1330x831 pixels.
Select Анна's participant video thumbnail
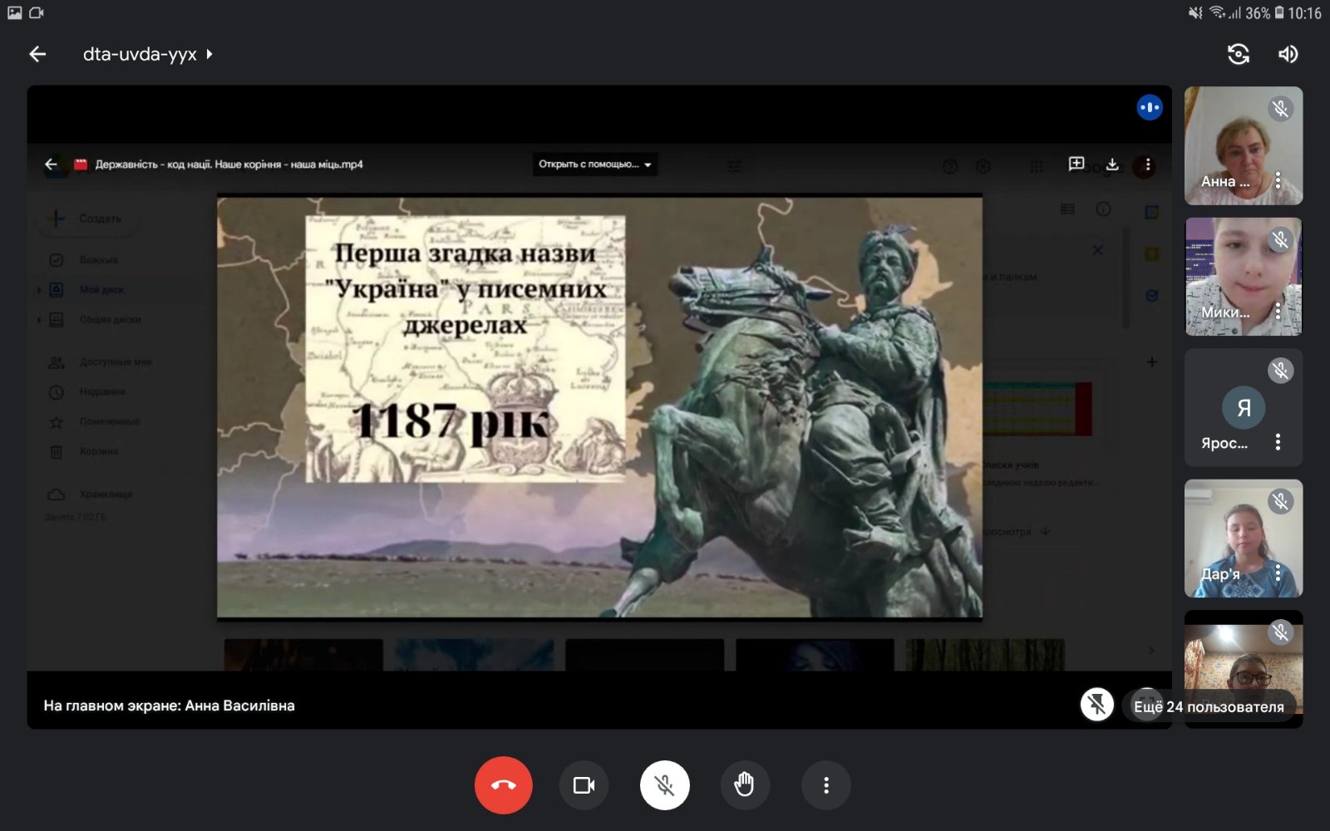coord(1244,145)
